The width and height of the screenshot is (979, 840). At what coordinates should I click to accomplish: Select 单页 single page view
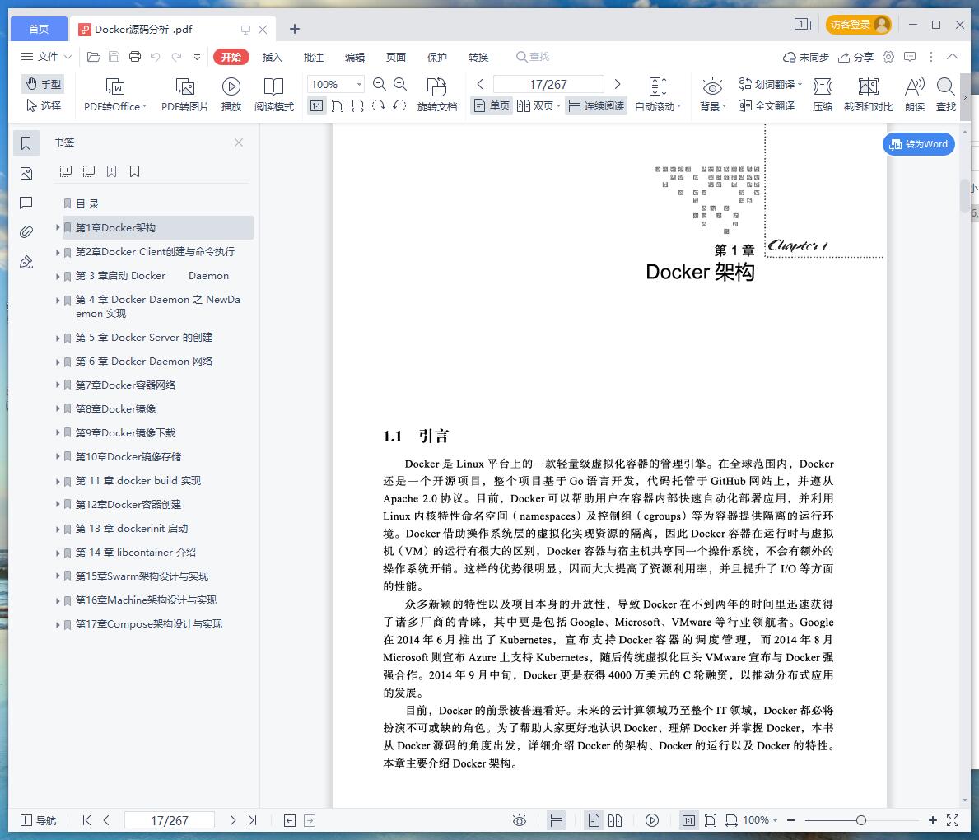[x=492, y=105]
